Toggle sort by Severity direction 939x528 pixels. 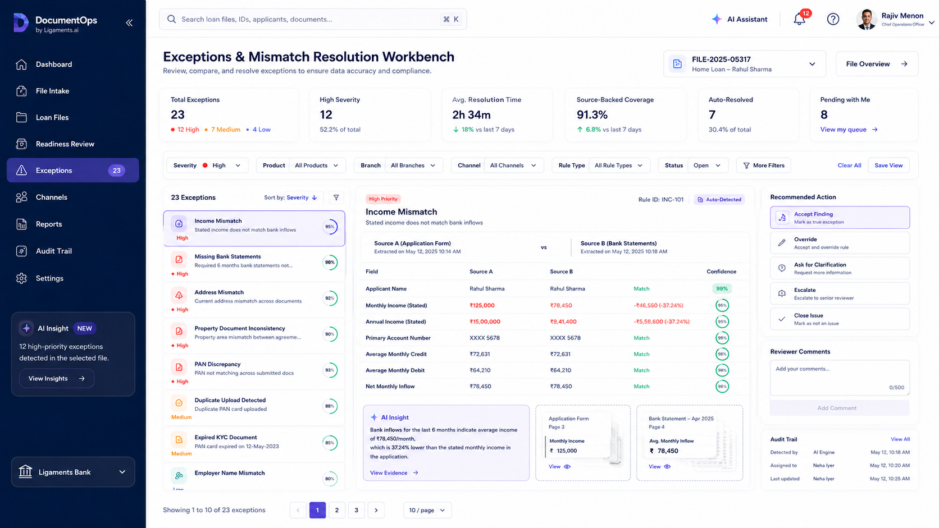314,198
